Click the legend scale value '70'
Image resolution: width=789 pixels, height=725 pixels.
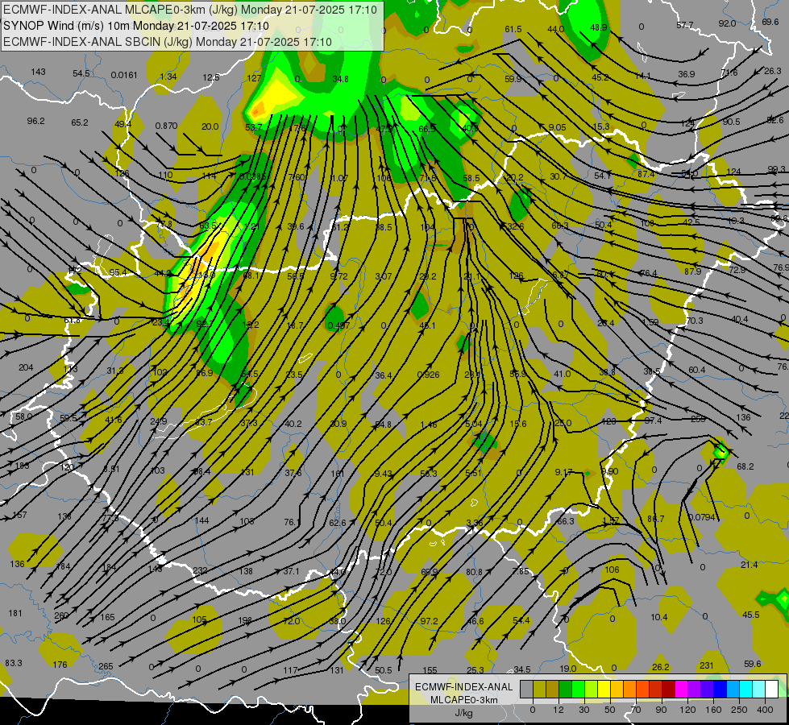point(636,710)
